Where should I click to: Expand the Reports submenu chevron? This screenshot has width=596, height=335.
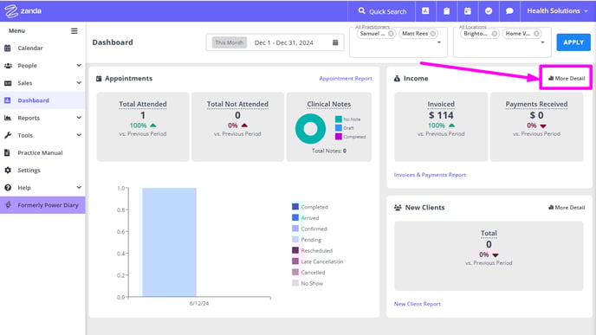click(79, 118)
